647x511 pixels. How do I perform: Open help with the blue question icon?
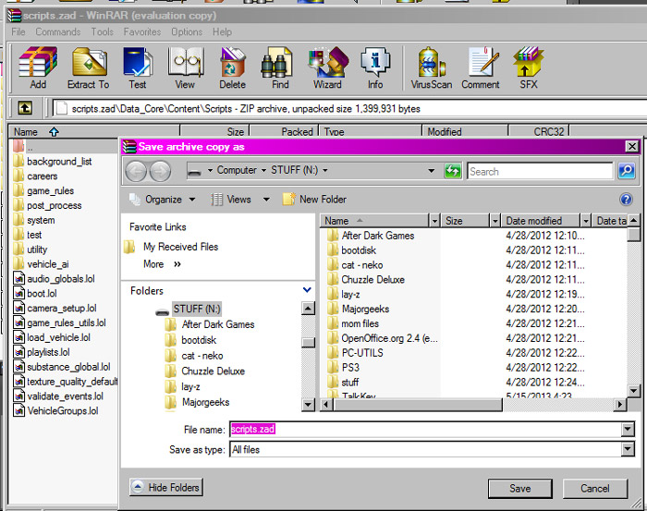pyautogui.click(x=626, y=200)
